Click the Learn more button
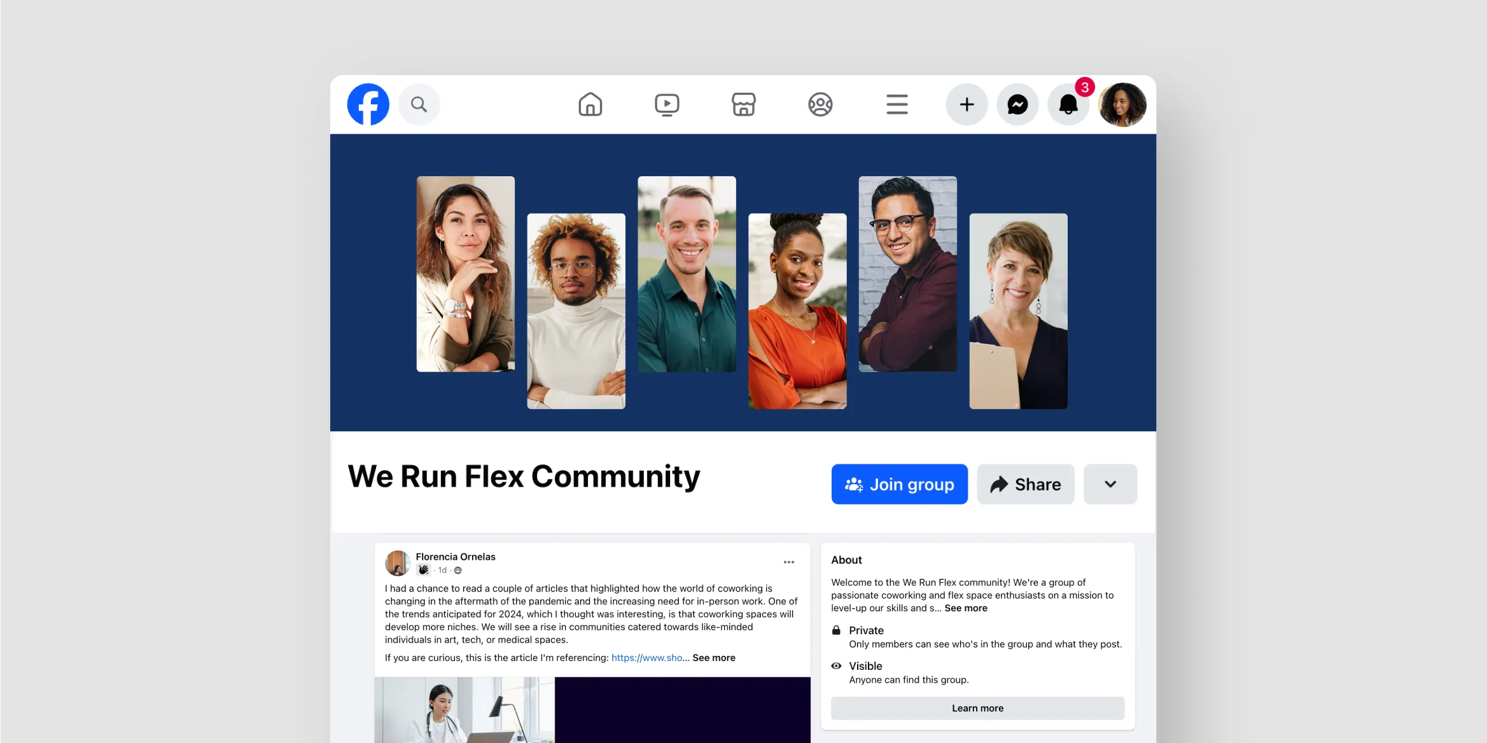Viewport: 1487px width, 743px height. tap(977, 708)
